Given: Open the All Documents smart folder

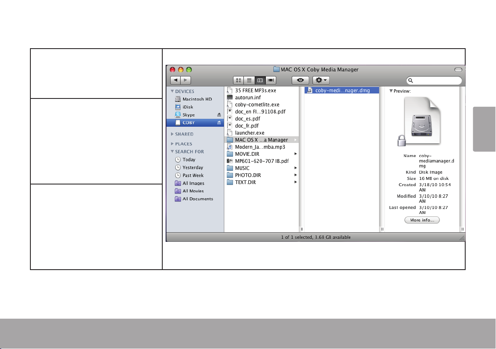Looking at the screenshot, I should (195, 199).
